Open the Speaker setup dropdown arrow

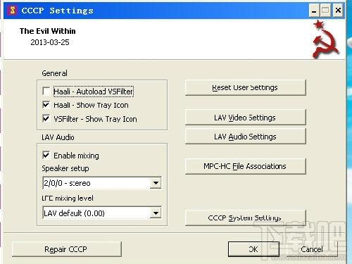click(156, 183)
